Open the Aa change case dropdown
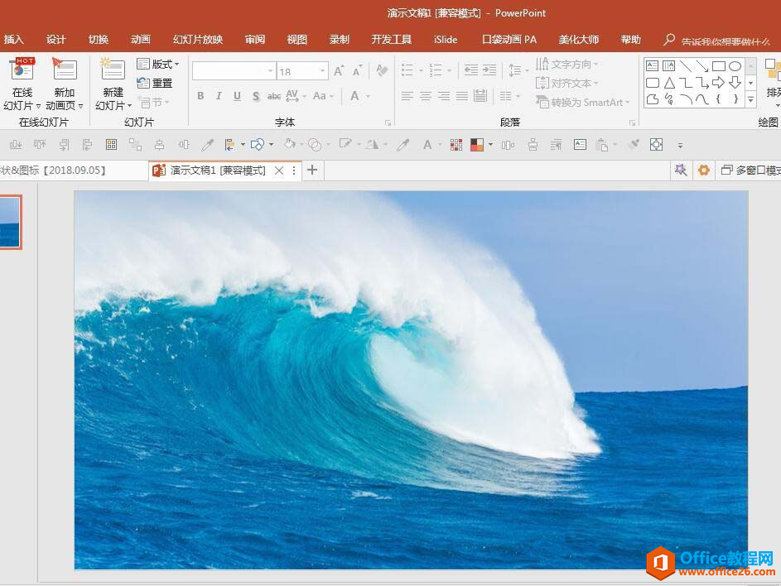 tap(323, 95)
